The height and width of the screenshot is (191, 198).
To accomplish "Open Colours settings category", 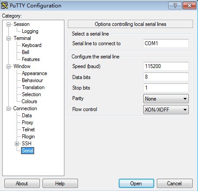I will [x=29, y=101].
